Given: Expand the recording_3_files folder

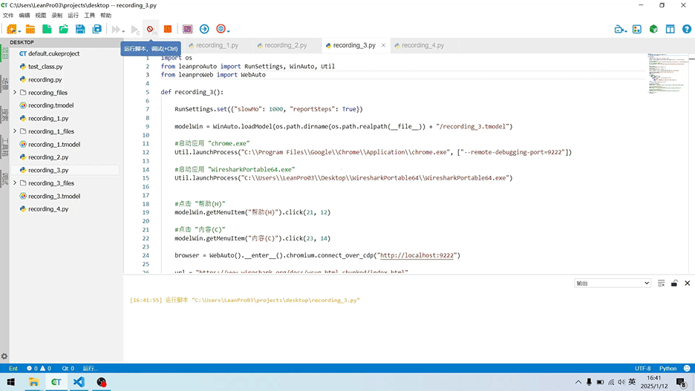Looking at the screenshot, I should point(15,183).
